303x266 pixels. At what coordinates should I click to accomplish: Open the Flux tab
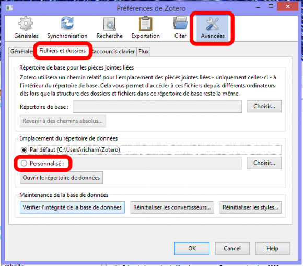pos(143,52)
